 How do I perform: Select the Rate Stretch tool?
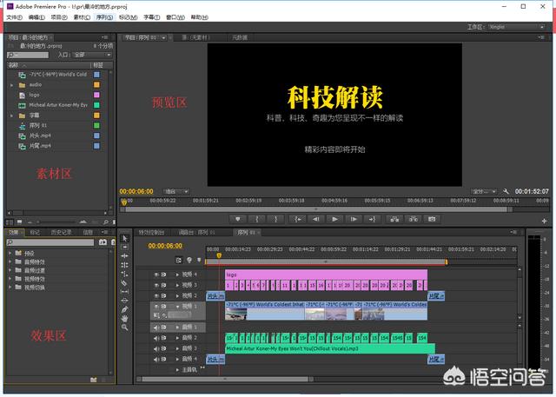pyautogui.click(x=125, y=274)
